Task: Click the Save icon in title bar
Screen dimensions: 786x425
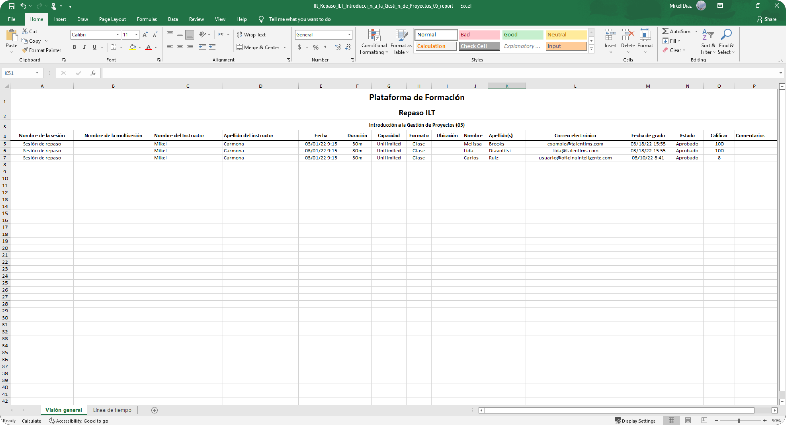Action: pos(11,6)
